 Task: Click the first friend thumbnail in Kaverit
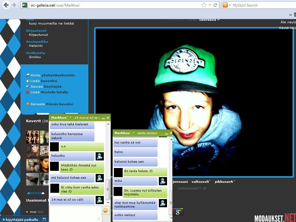pos(33,137)
